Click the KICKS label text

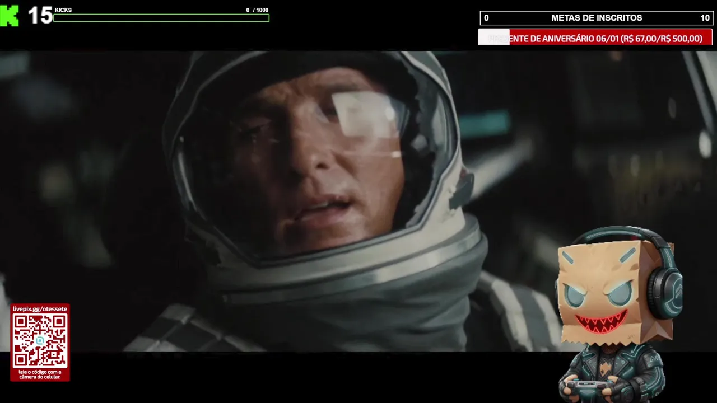click(x=63, y=10)
